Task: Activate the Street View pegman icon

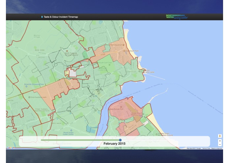Action: 220,136
